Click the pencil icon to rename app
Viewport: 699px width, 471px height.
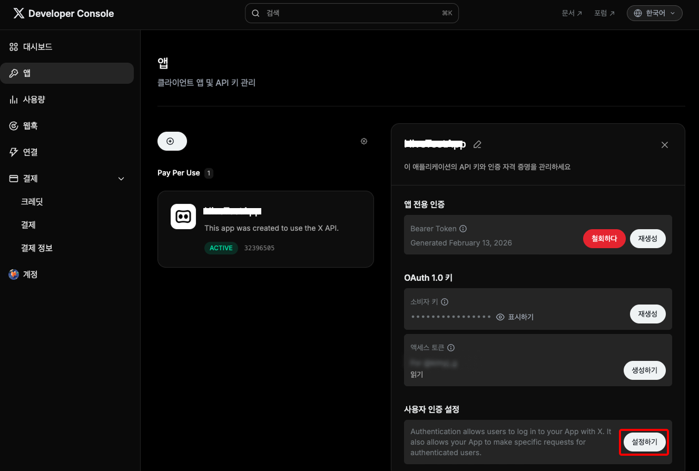[x=477, y=144]
